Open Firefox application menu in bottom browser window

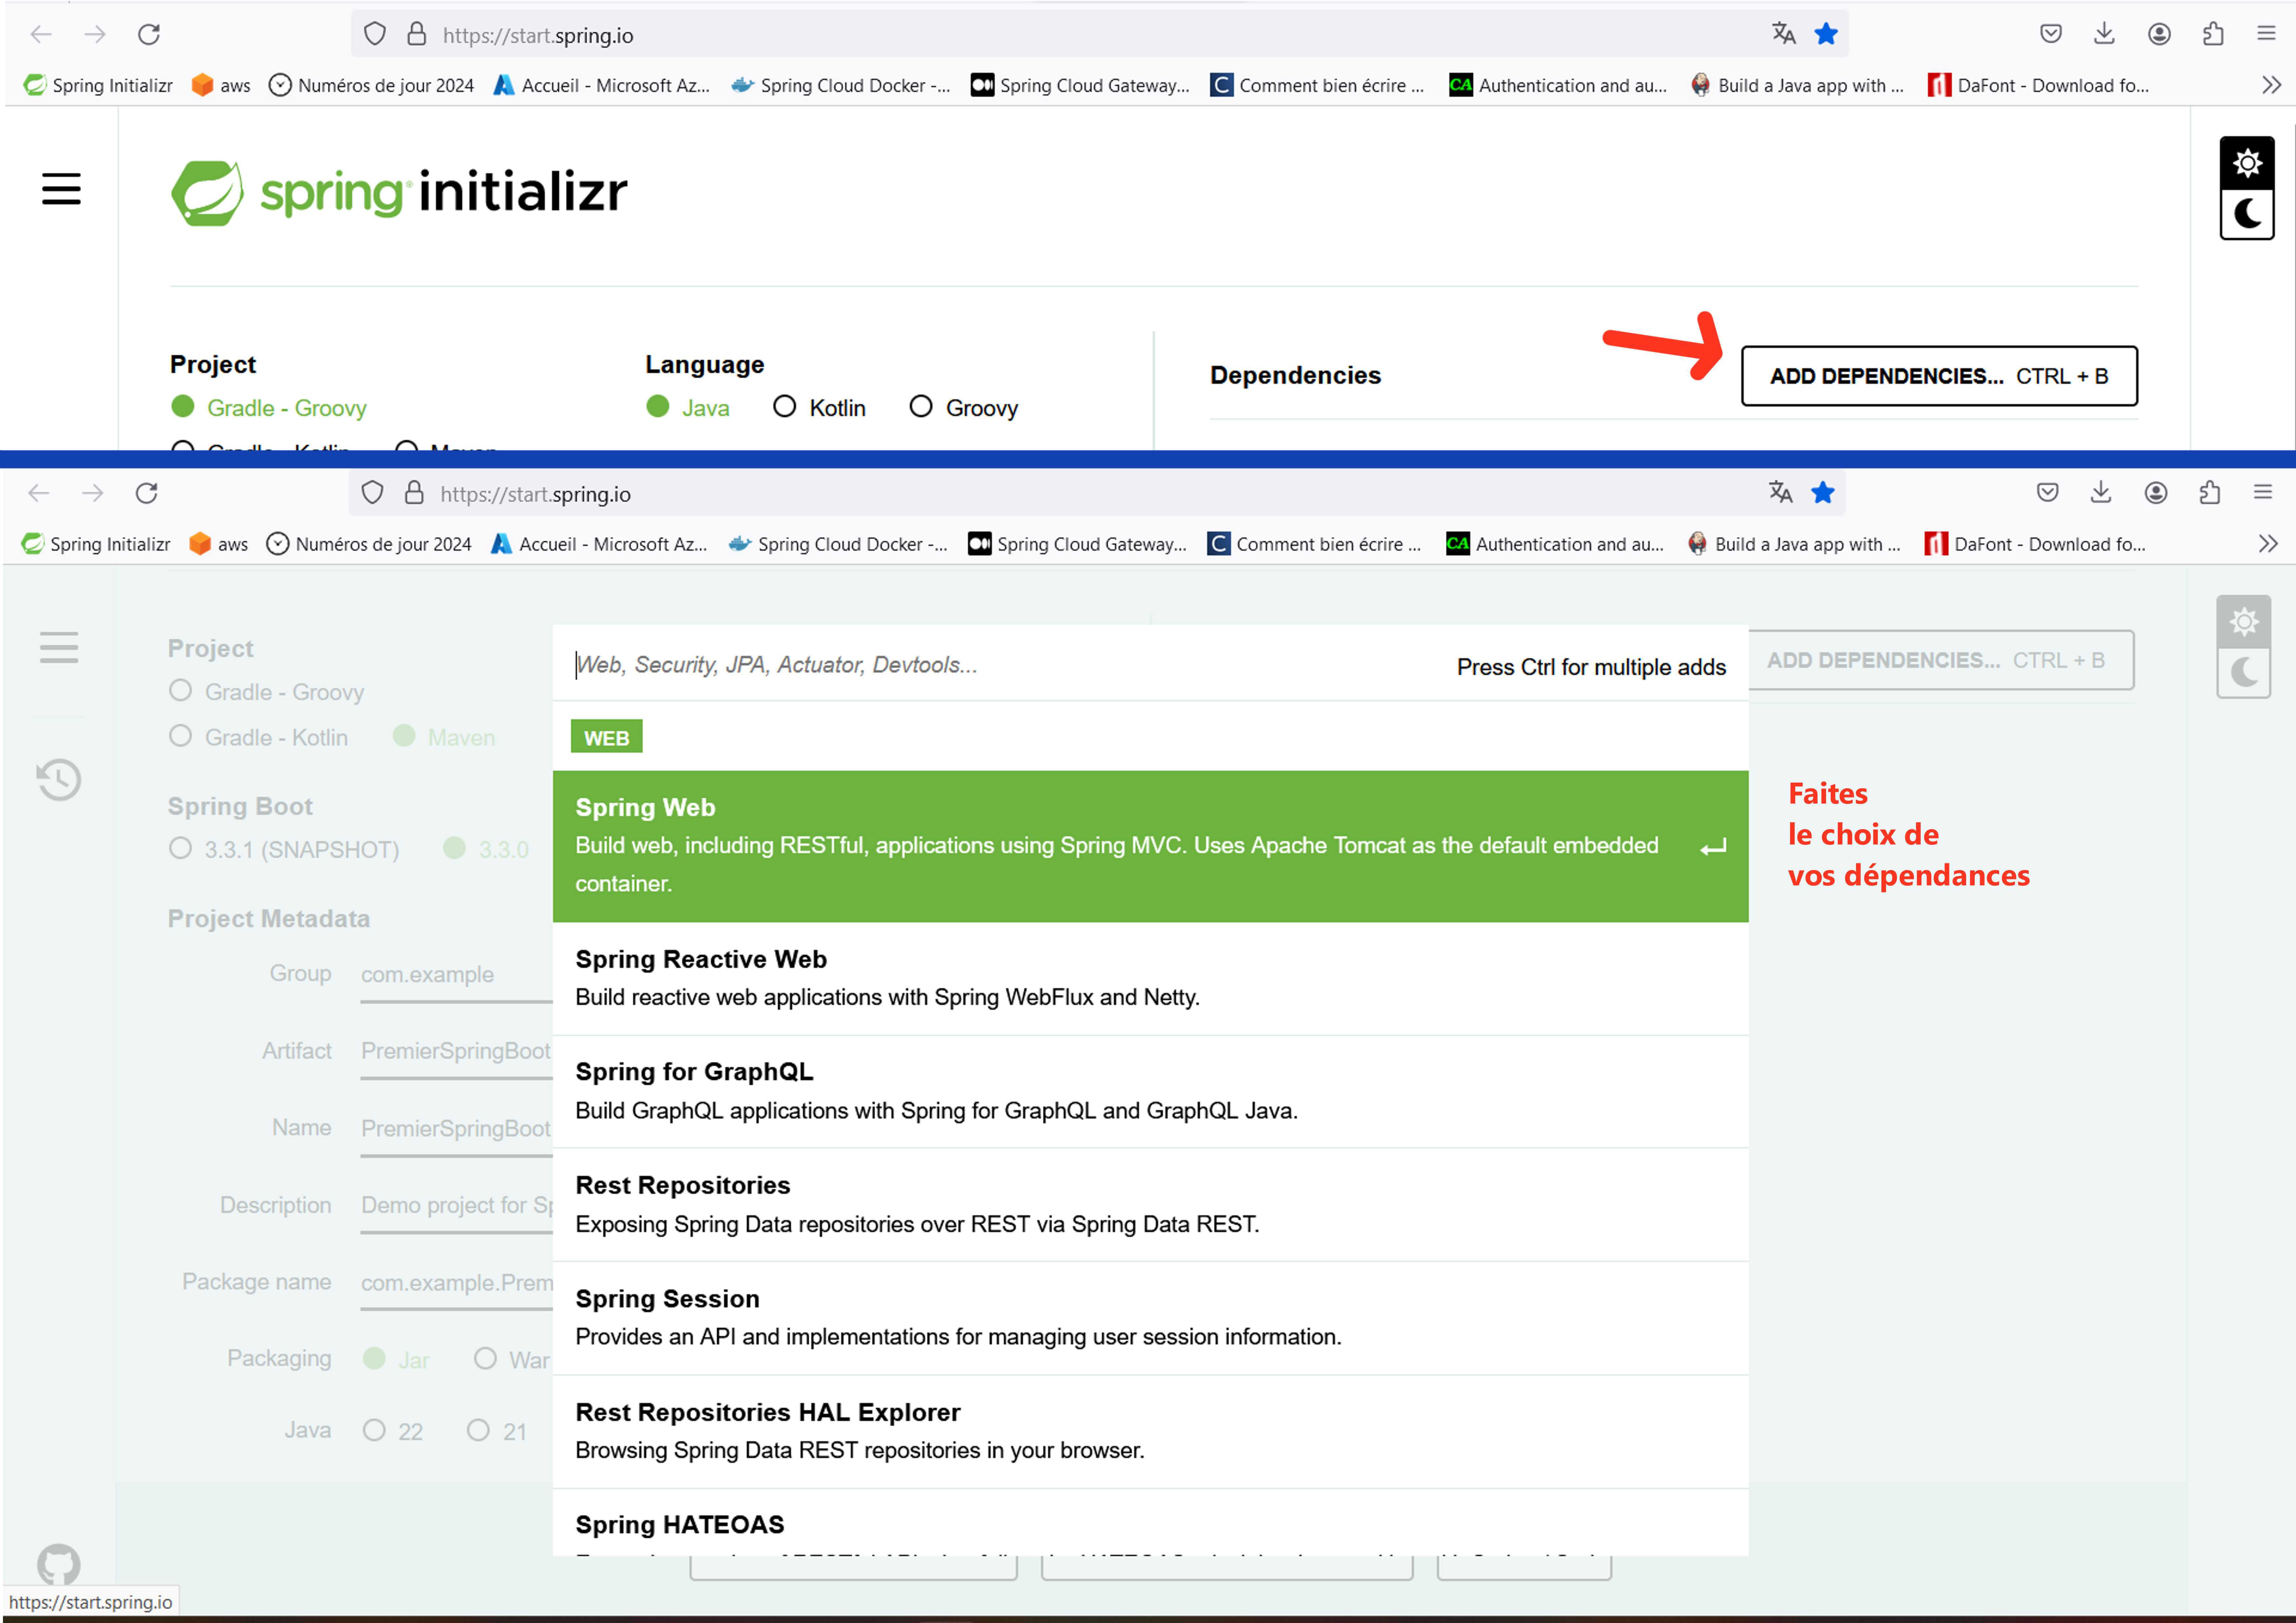tap(2263, 492)
